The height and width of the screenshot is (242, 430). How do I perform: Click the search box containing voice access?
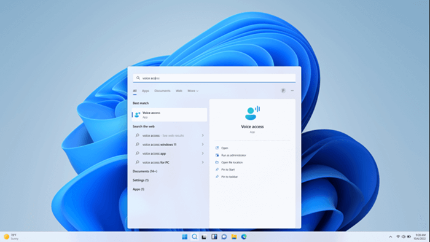click(214, 78)
